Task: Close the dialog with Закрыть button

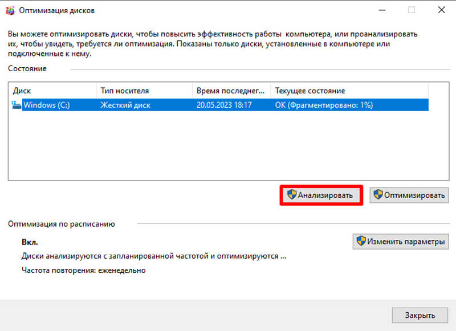Action: point(420,315)
